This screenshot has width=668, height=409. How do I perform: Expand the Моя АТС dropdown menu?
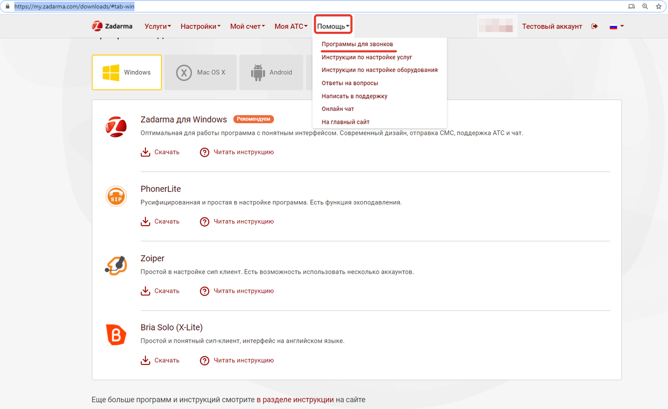pyautogui.click(x=291, y=26)
